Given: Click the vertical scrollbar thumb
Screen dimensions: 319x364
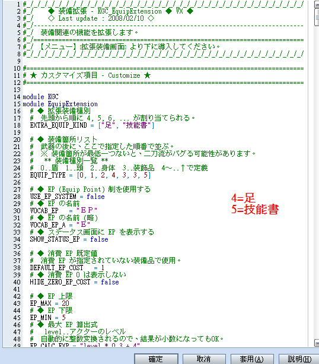Looking at the screenshot, I should tap(317, 17).
